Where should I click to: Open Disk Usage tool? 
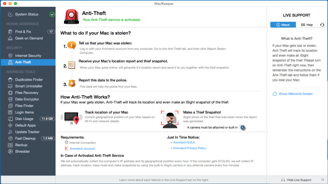[x=24, y=119]
